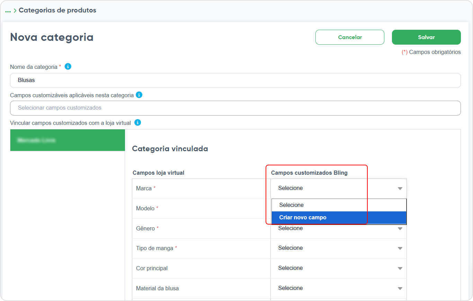
Task: Click the 'Campos loja virtual' column header
Action: 159,173
